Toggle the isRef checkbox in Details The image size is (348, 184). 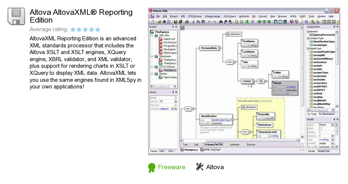point(321,128)
